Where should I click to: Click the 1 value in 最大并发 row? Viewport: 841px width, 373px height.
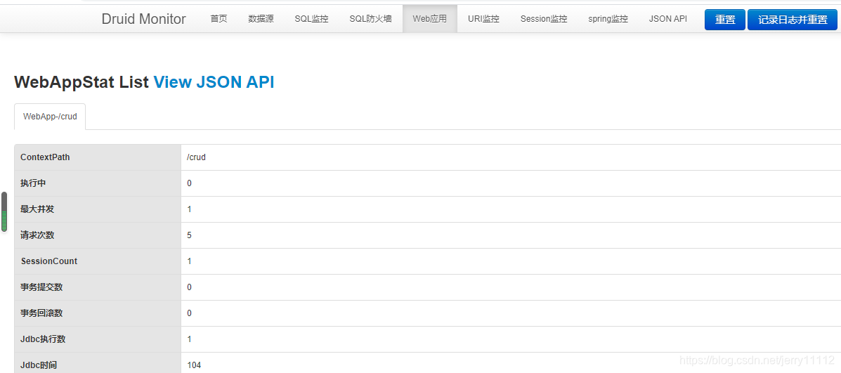click(189, 209)
